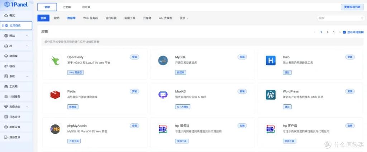Click 安装 for MaxKB
The width and height of the screenshot is (367, 152).
(242, 91)
